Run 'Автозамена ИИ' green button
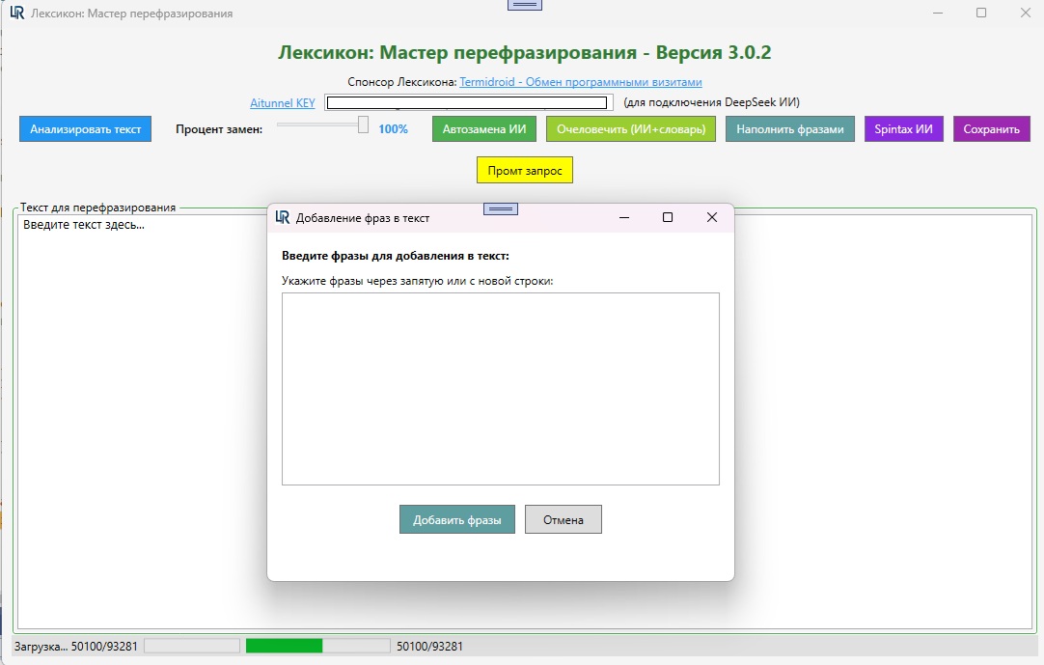Screen dimensions: 1044x665 (x=484, y=129)
